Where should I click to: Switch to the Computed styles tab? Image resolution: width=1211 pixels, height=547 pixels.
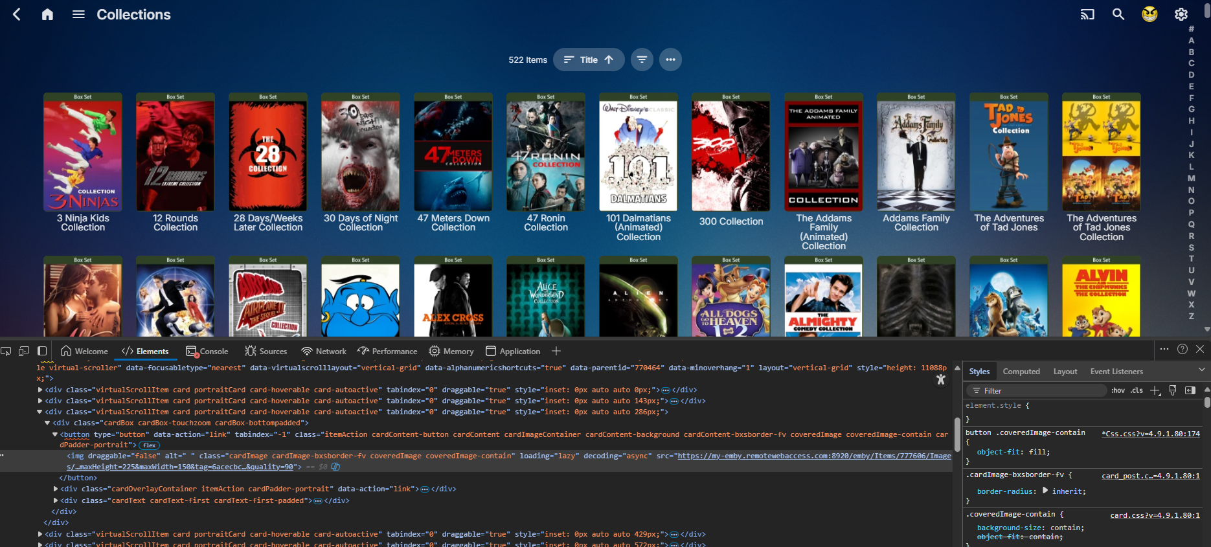click(x=1021, y=371)
